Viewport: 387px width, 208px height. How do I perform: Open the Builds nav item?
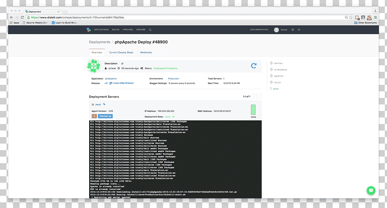click(x=116, y=30)
